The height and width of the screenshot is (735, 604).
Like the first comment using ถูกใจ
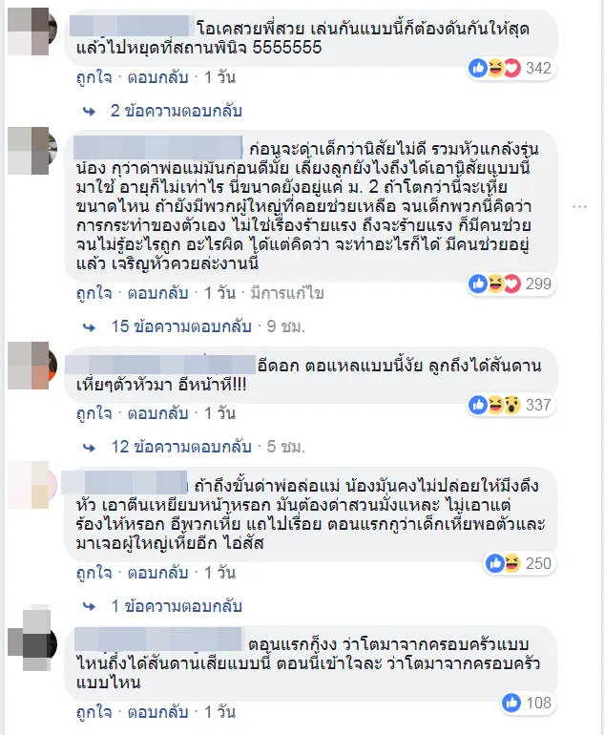point(94,78)
